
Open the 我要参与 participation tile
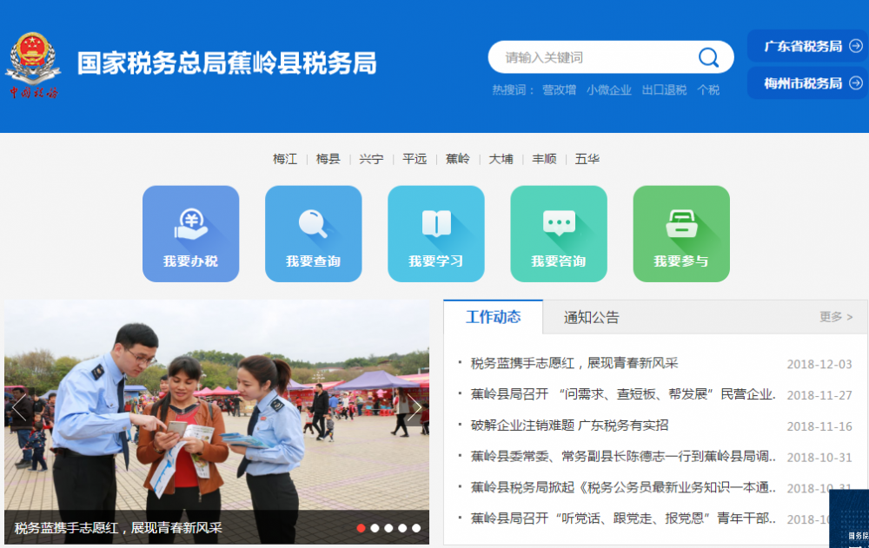pyautogui.click(x=680, y=234)
